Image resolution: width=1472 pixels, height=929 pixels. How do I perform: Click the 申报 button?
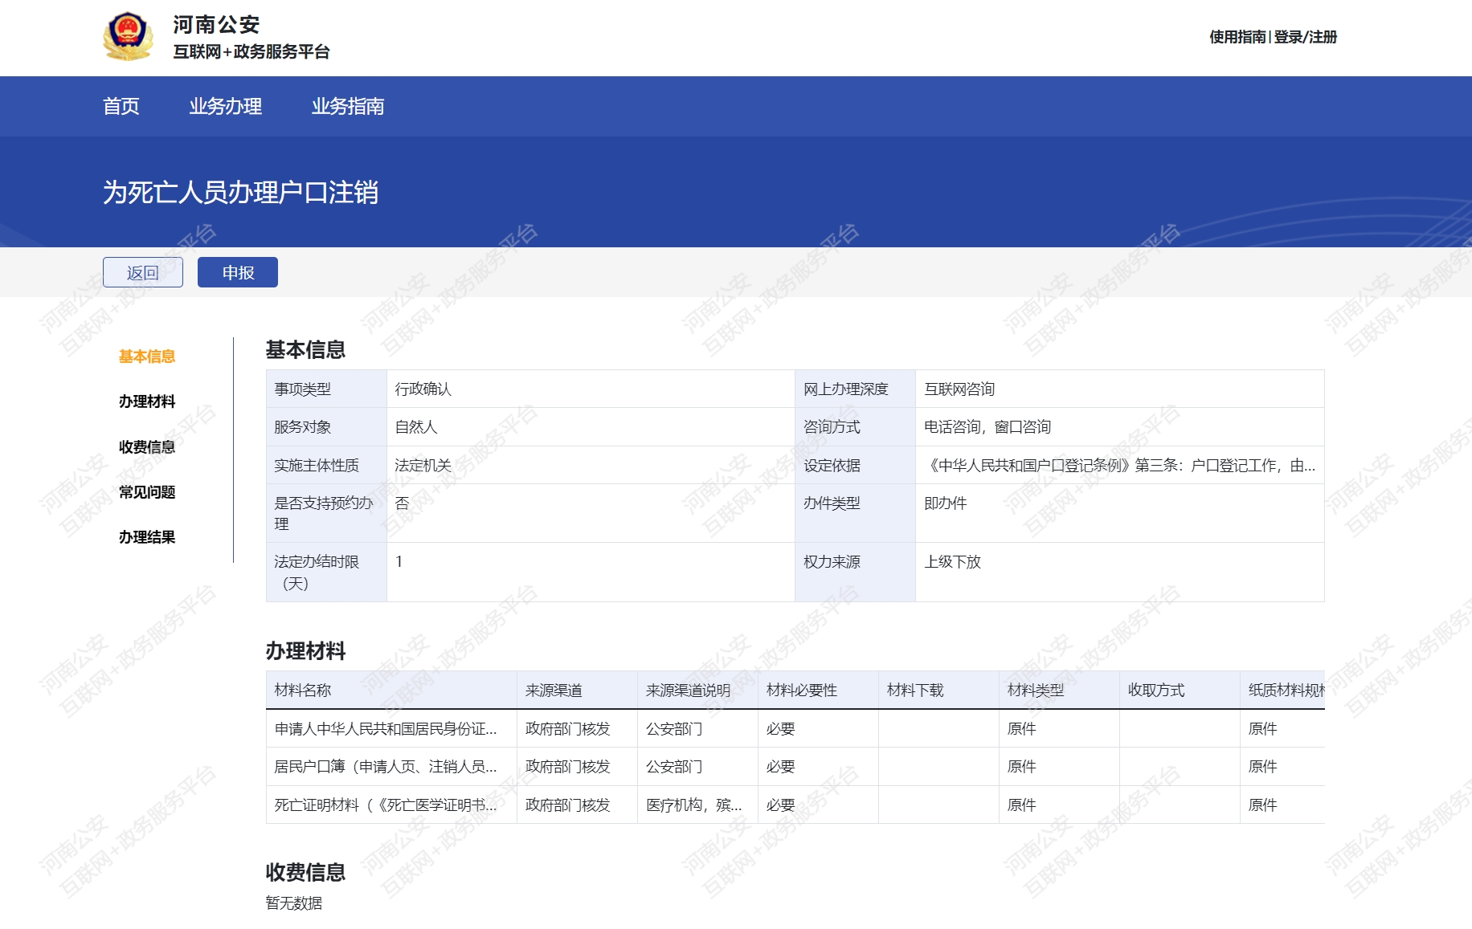(x=238, y=272)
